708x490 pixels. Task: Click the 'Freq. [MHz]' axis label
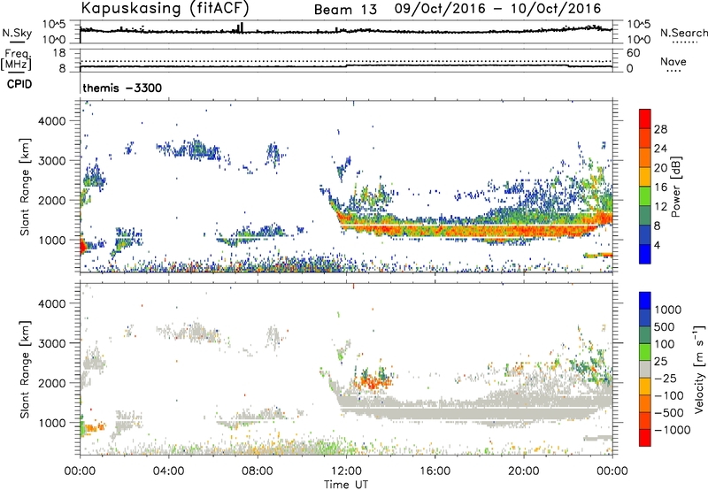tap(17, 60)
